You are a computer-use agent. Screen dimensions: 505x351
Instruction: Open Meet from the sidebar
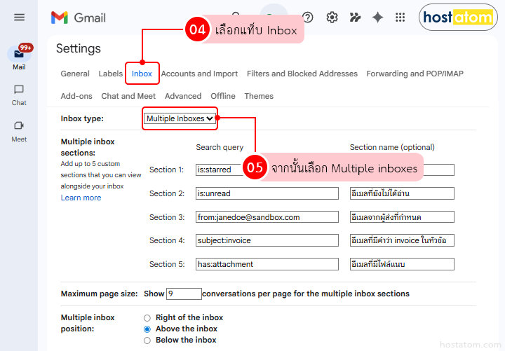19,132
